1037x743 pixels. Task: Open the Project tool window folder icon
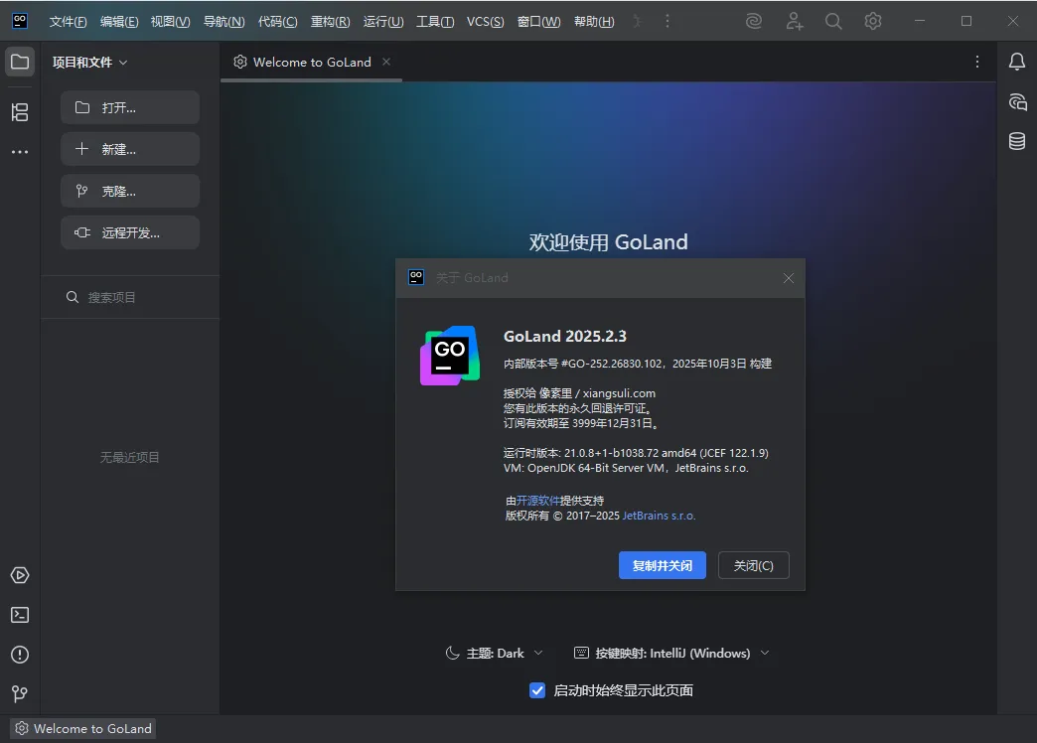[20, 62]
